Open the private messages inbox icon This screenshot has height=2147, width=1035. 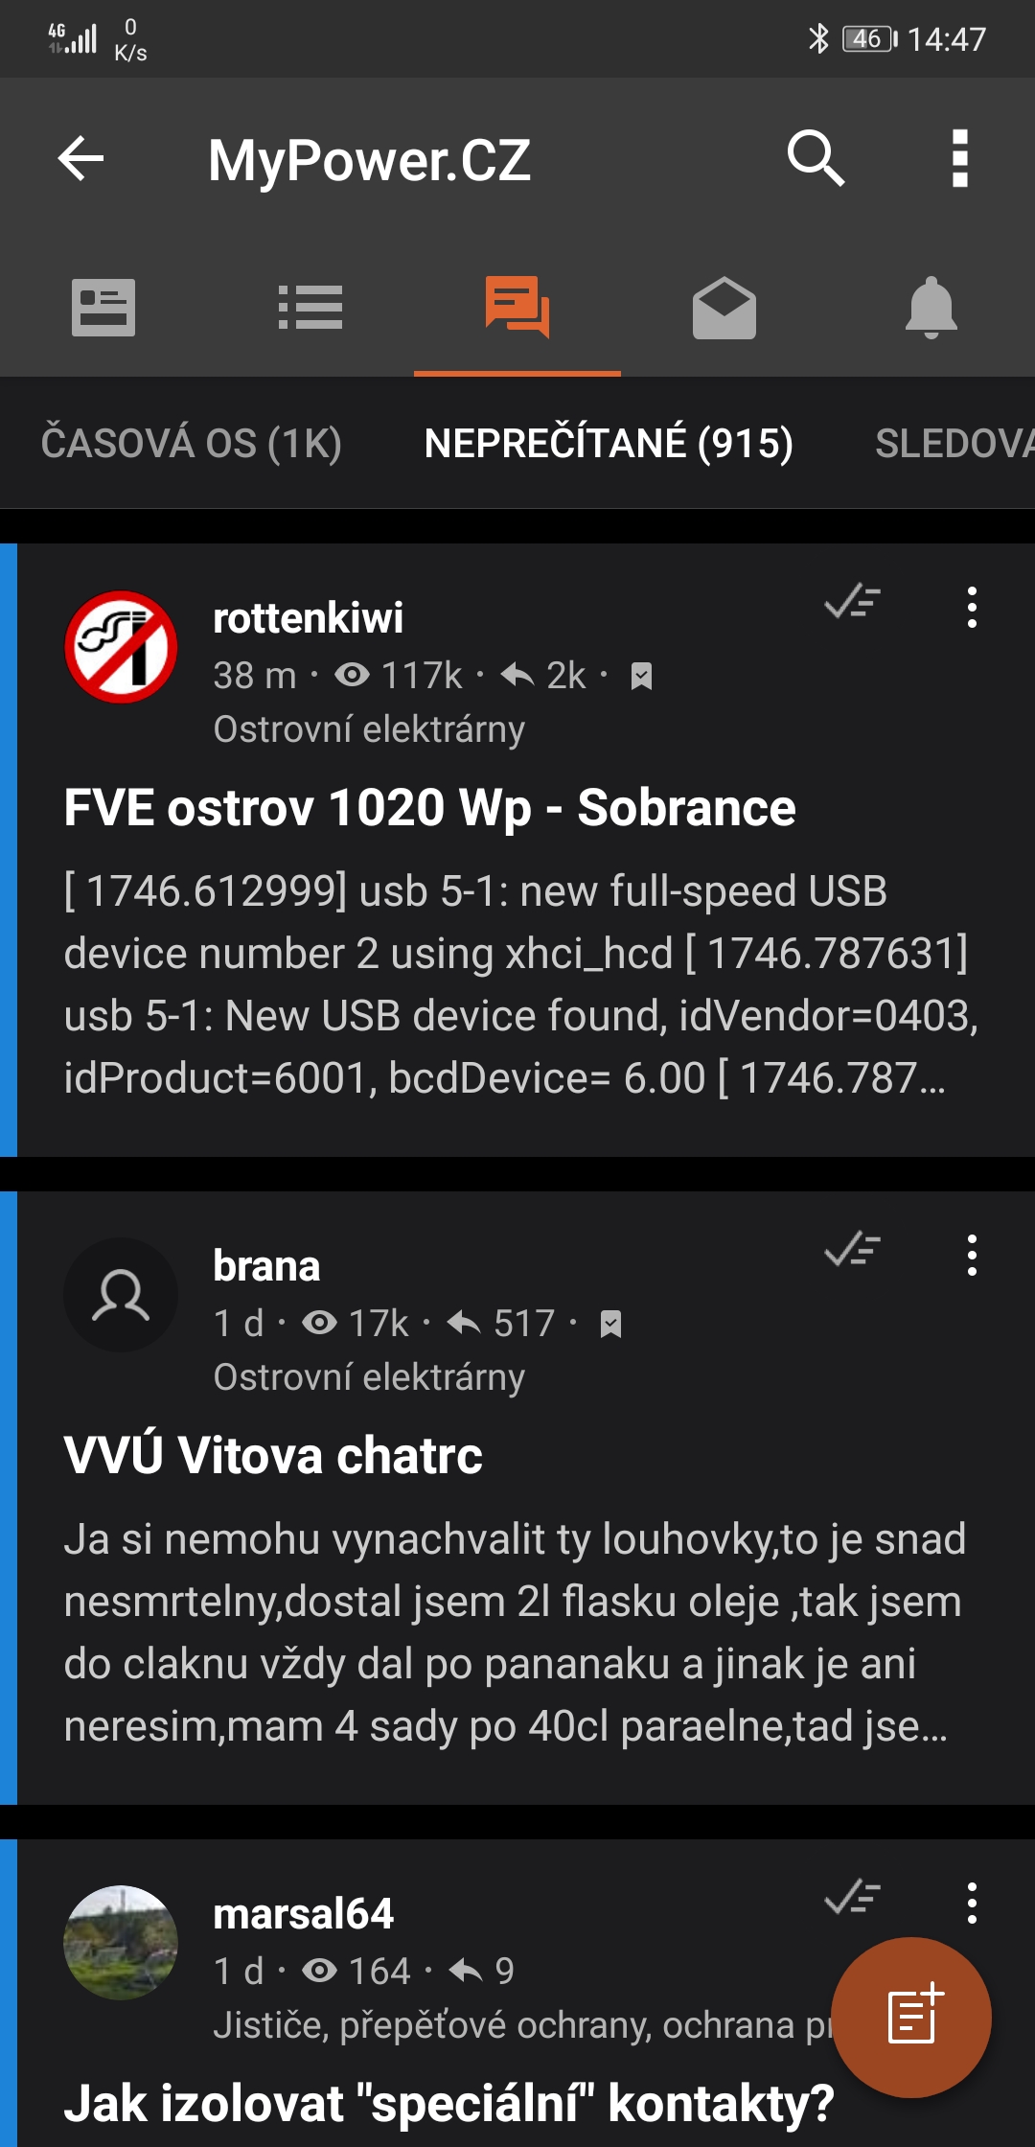point(724,308)
